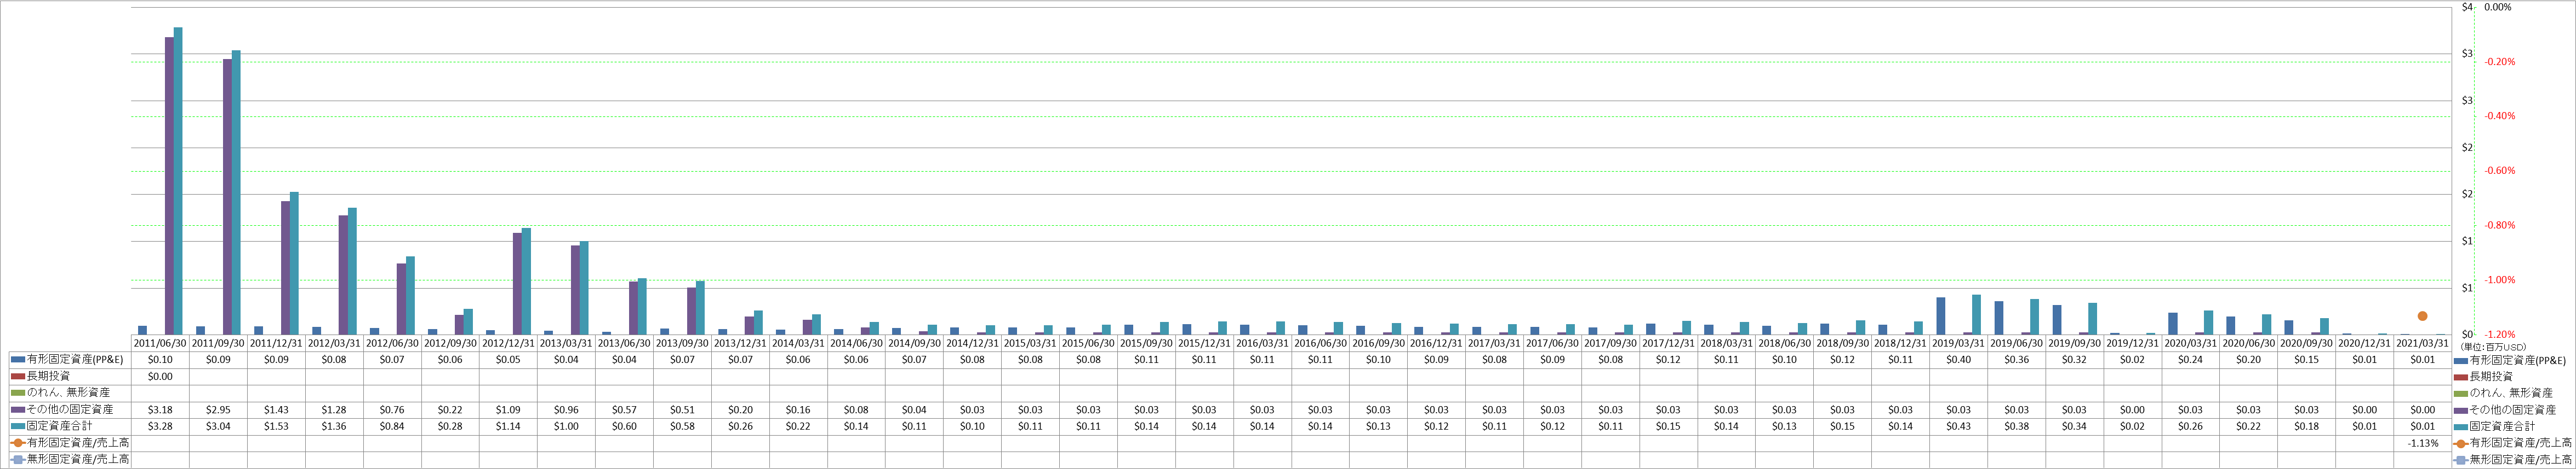Viewport: 2576px width, 469px height.
Task: Click the 無形固定資産/売上高 marker in the data table
Action: tap(19, 460)
